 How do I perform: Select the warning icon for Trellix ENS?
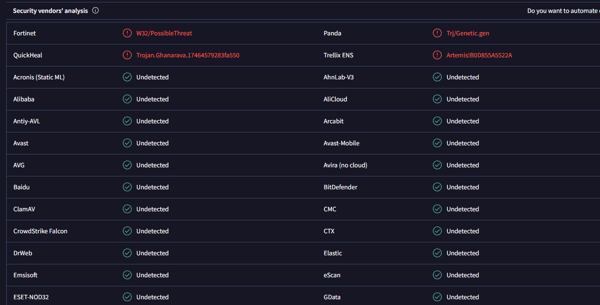tap(437, 55)
